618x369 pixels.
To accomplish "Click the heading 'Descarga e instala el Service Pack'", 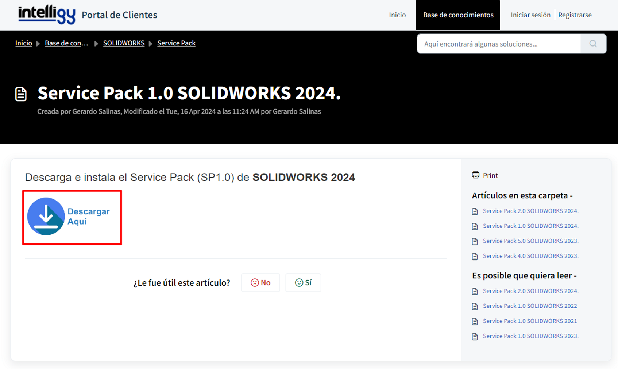I will [190, 177].
